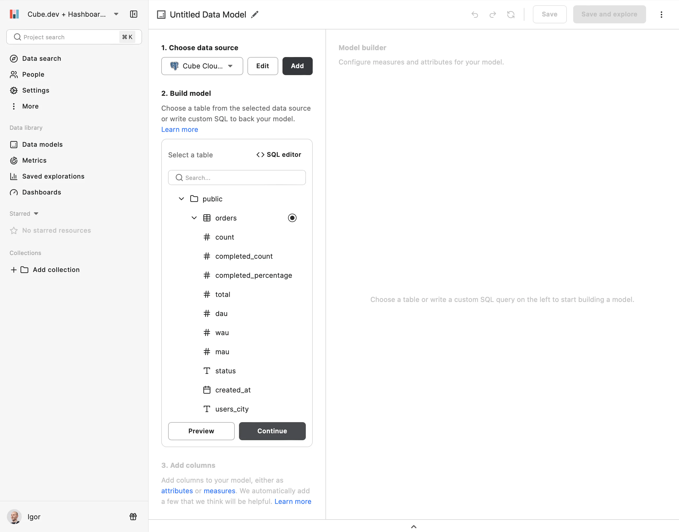
Task: Collapse the public schema folder
Action: pos(181,199)
